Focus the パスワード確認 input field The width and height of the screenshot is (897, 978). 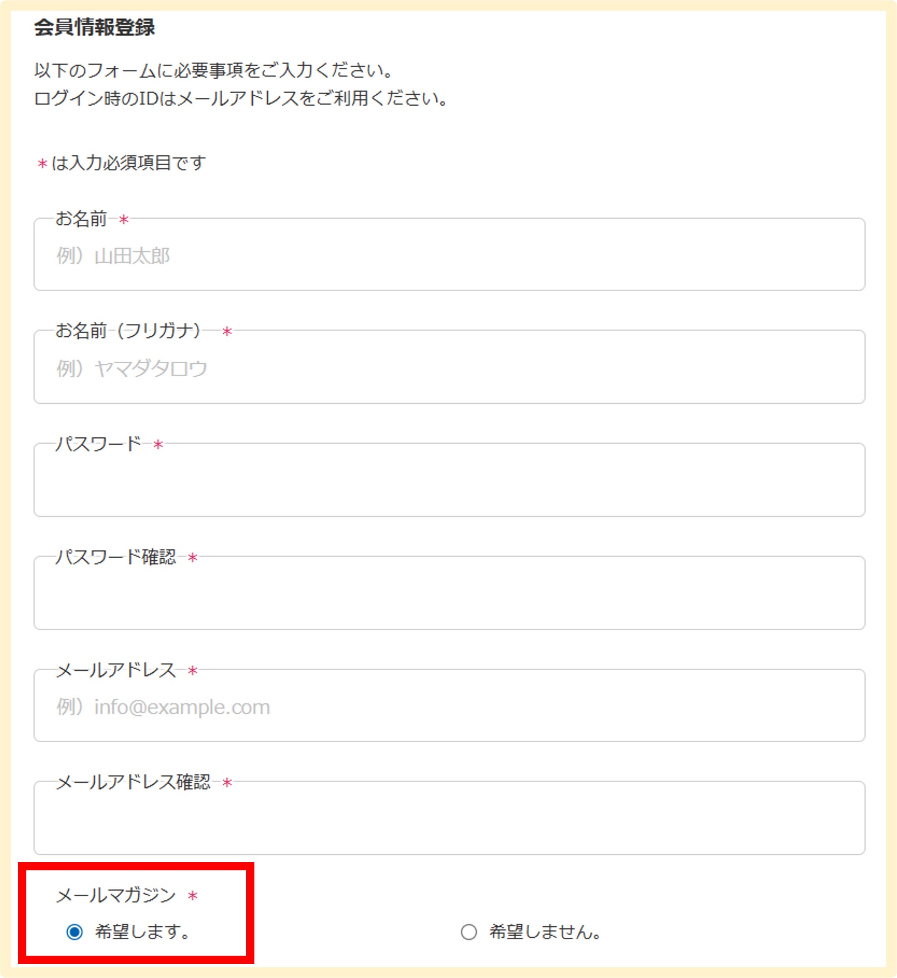(449, 594)
